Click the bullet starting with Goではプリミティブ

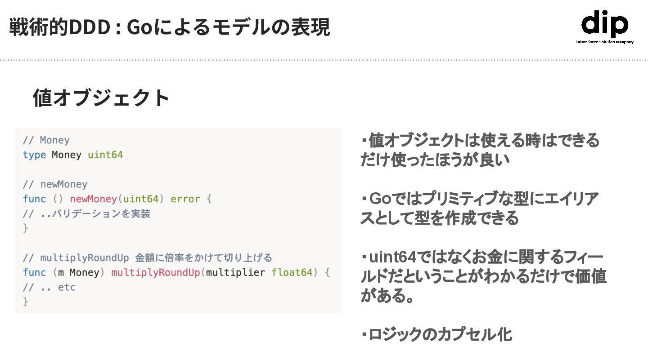480,208
